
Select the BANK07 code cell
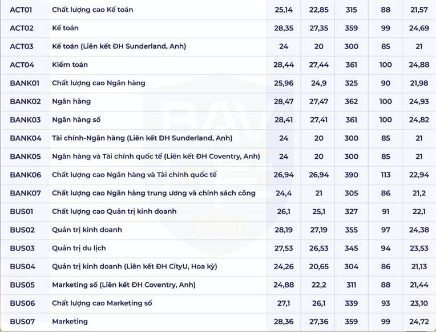click(x=25, y=193)
